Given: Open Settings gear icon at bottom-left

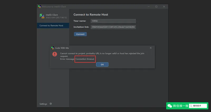Looking at the screenshot, I should tap(51, 104).
